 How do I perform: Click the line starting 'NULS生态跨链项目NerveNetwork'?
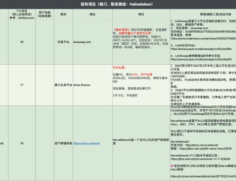click(x=203, y=107)
